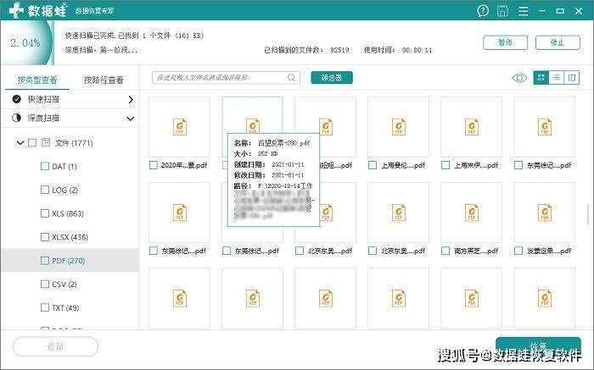Switch to detail pane view icon

[x=573, y=78]
